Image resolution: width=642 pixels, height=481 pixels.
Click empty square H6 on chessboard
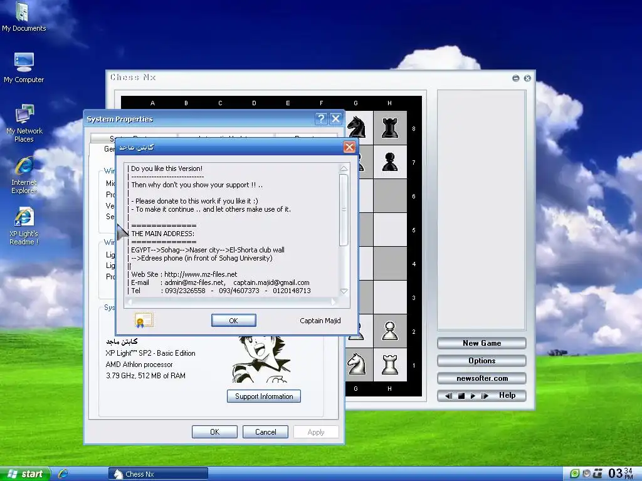[x=390, y=195]
